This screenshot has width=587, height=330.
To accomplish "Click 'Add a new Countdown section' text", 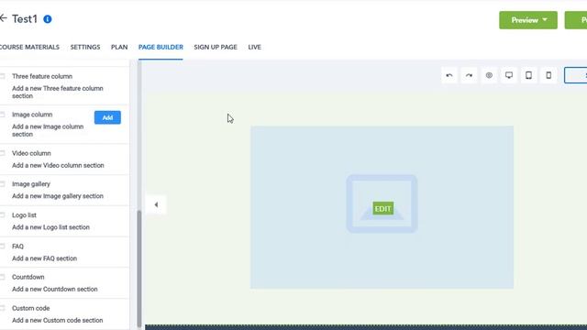I will pos(55,290).
